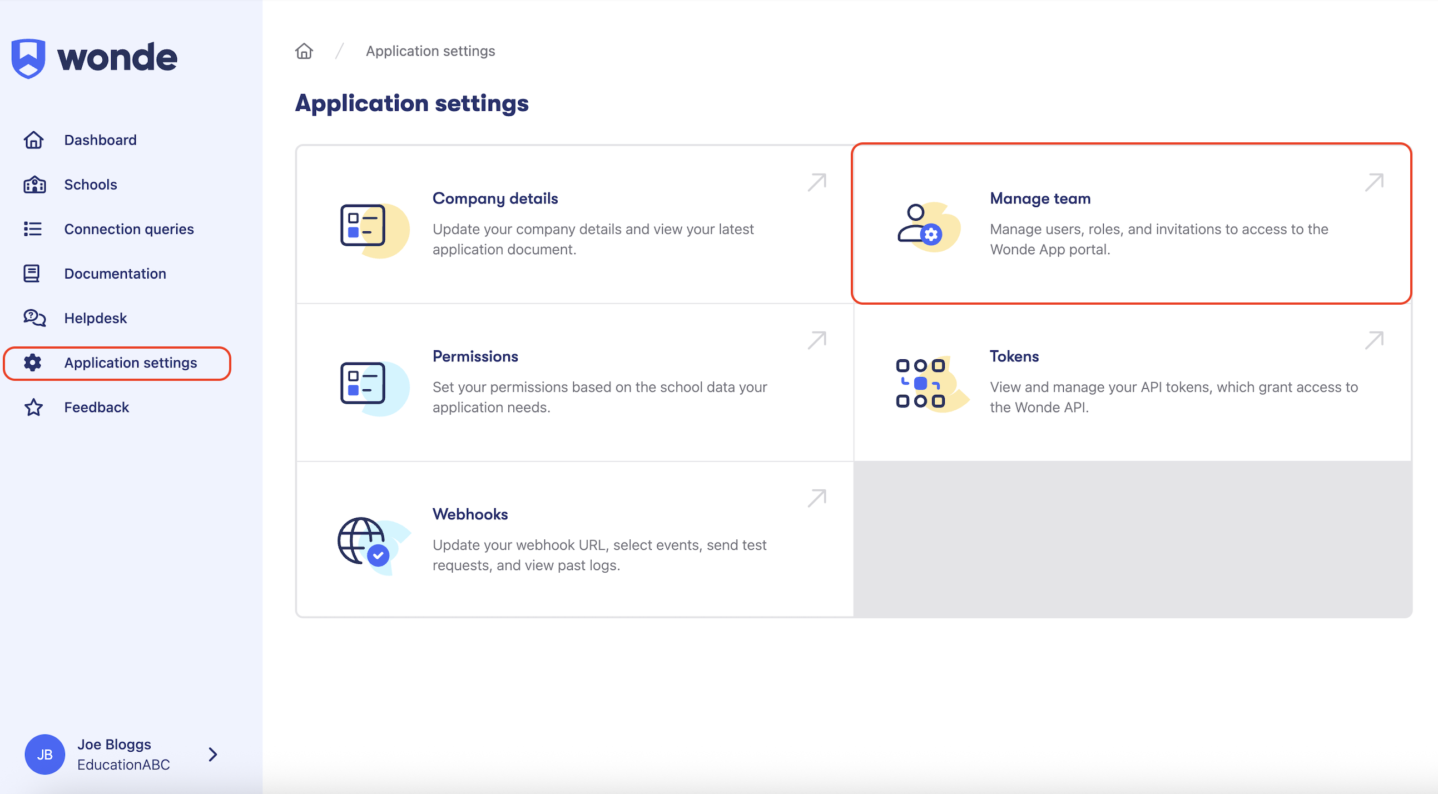Click Application settings breadcrumb text
Viewport: 1438px width, 794px height.
point(430,51)
